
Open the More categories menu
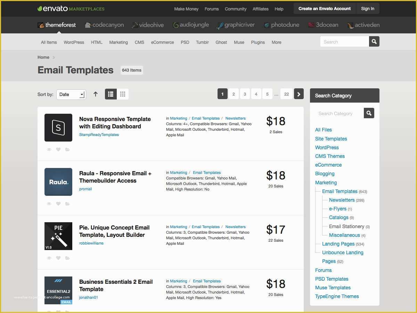coord(277,42)
